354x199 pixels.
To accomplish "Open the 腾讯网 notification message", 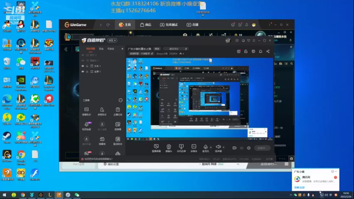I will (316, 179).
